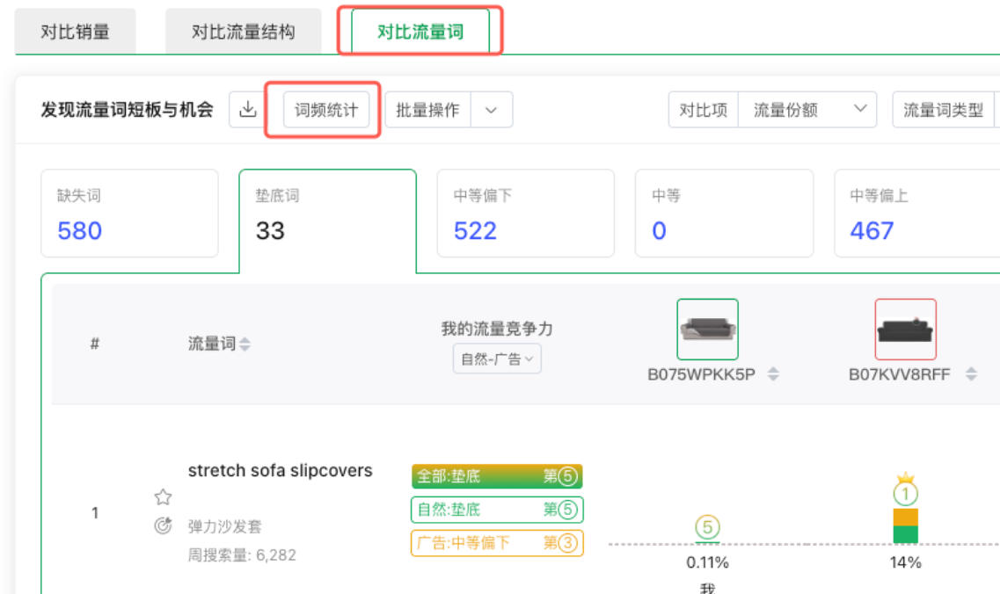Screen dimensions: 1000x594
Task: Sort by B075WPKK5P column arrows
Action: point(773,374)
